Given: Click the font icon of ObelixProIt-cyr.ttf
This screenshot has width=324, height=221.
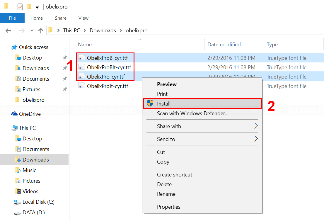Looking at the screenshot, I should pos(82,86).
